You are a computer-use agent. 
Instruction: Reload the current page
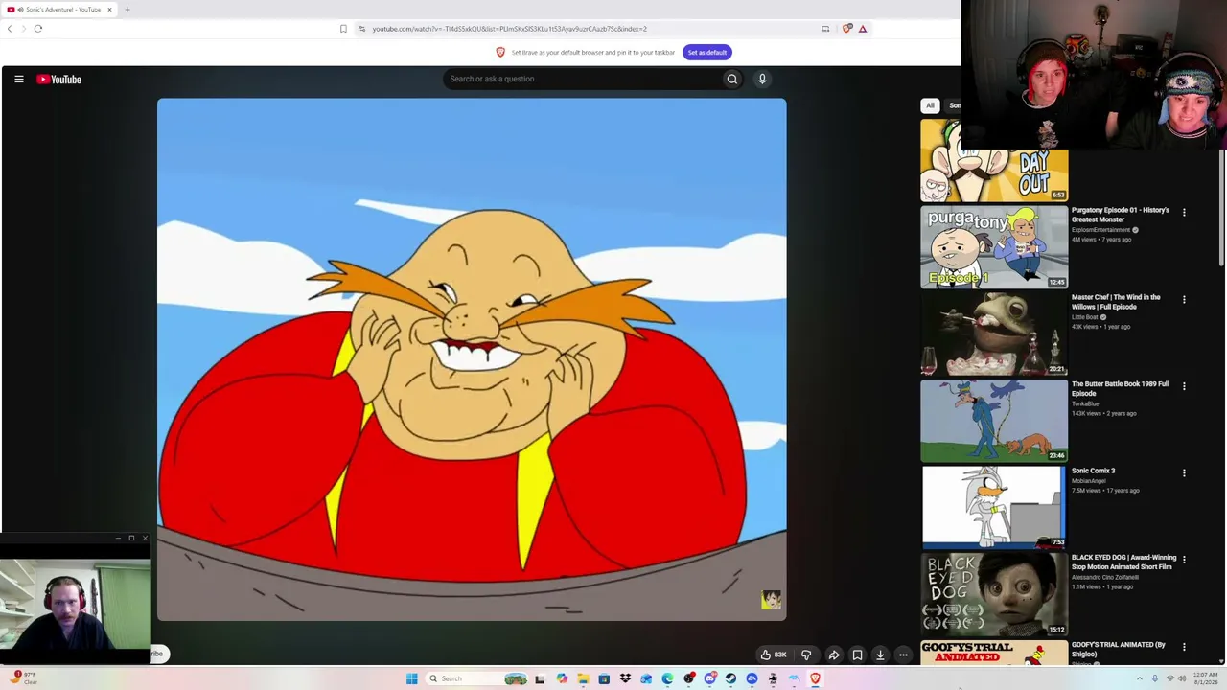point(38,29)
